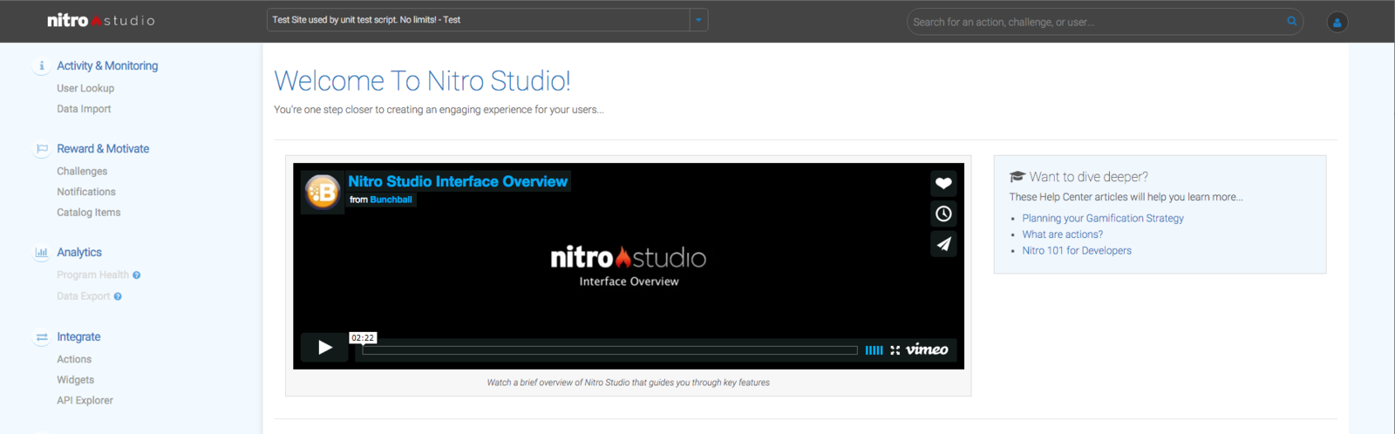Click the video caption text about key features
Viewport: 1395px width, 434px height.
click(x=628, y=383)
